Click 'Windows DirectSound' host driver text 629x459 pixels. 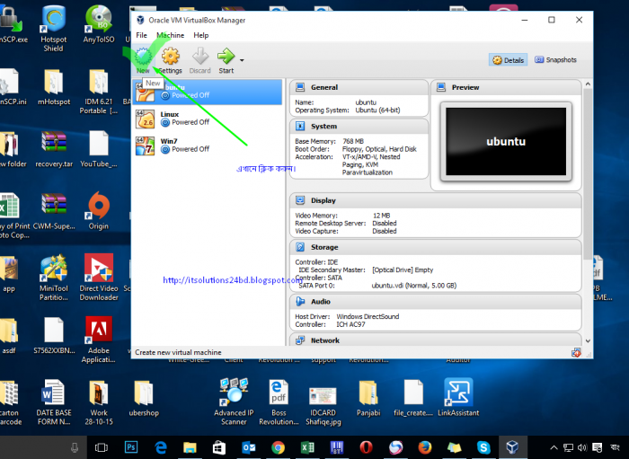click(x=368, y=317)
